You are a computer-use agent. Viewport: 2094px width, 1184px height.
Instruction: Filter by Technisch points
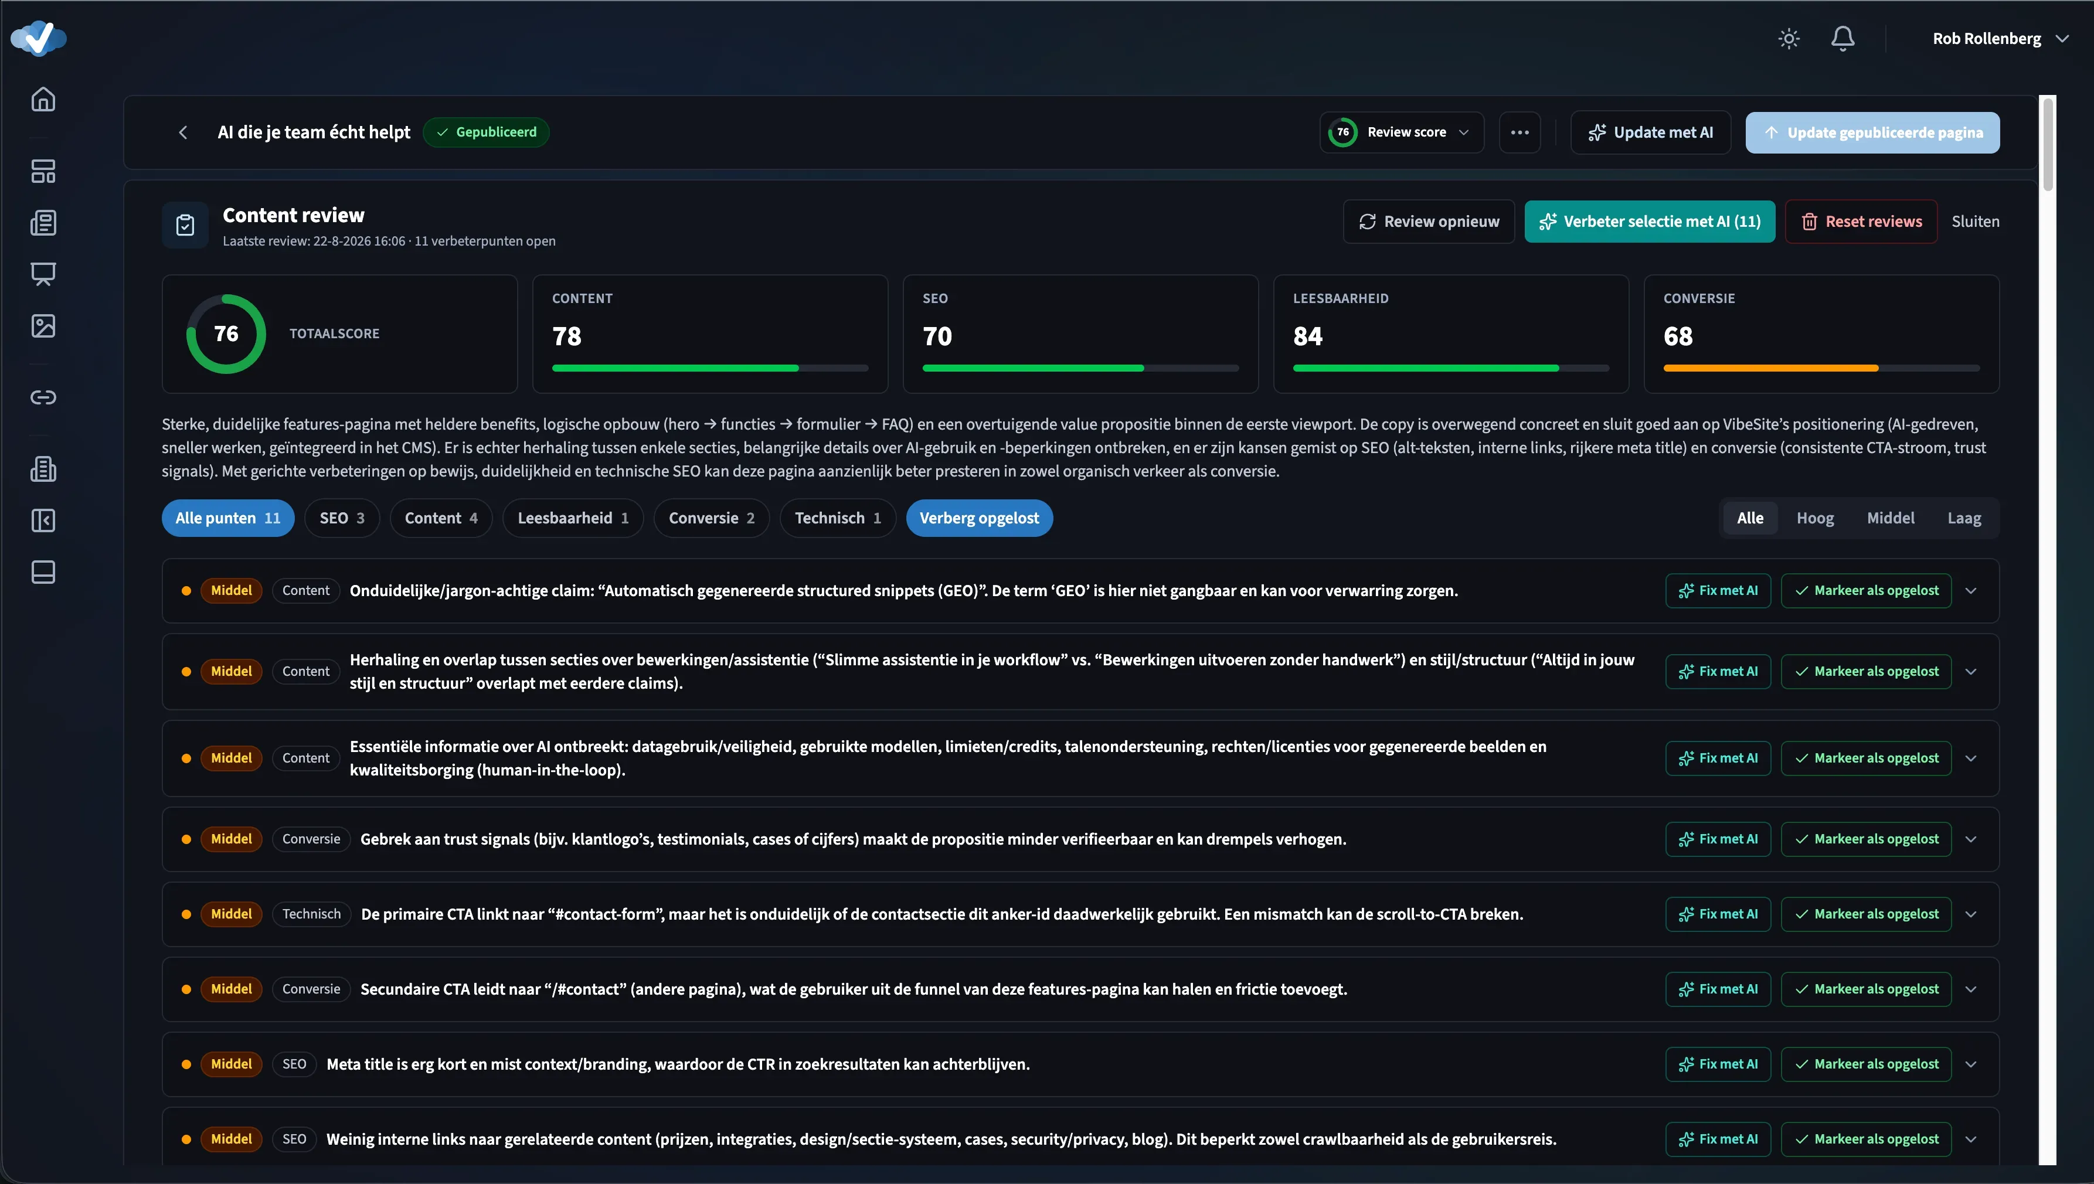pyautogui.click(x=838, y=518)
